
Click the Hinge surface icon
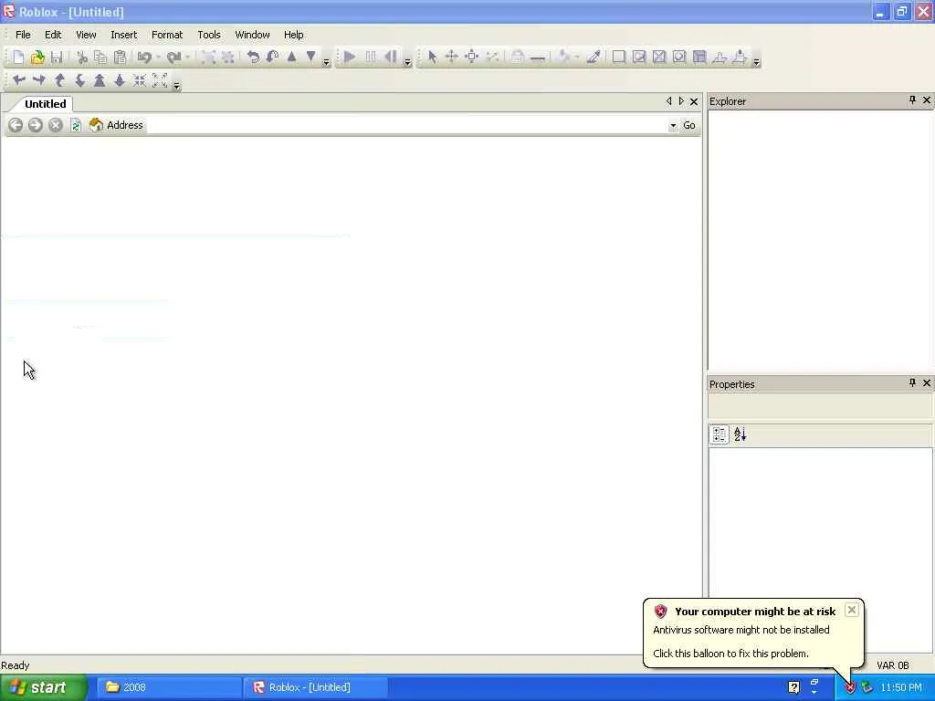click(720, 58)
